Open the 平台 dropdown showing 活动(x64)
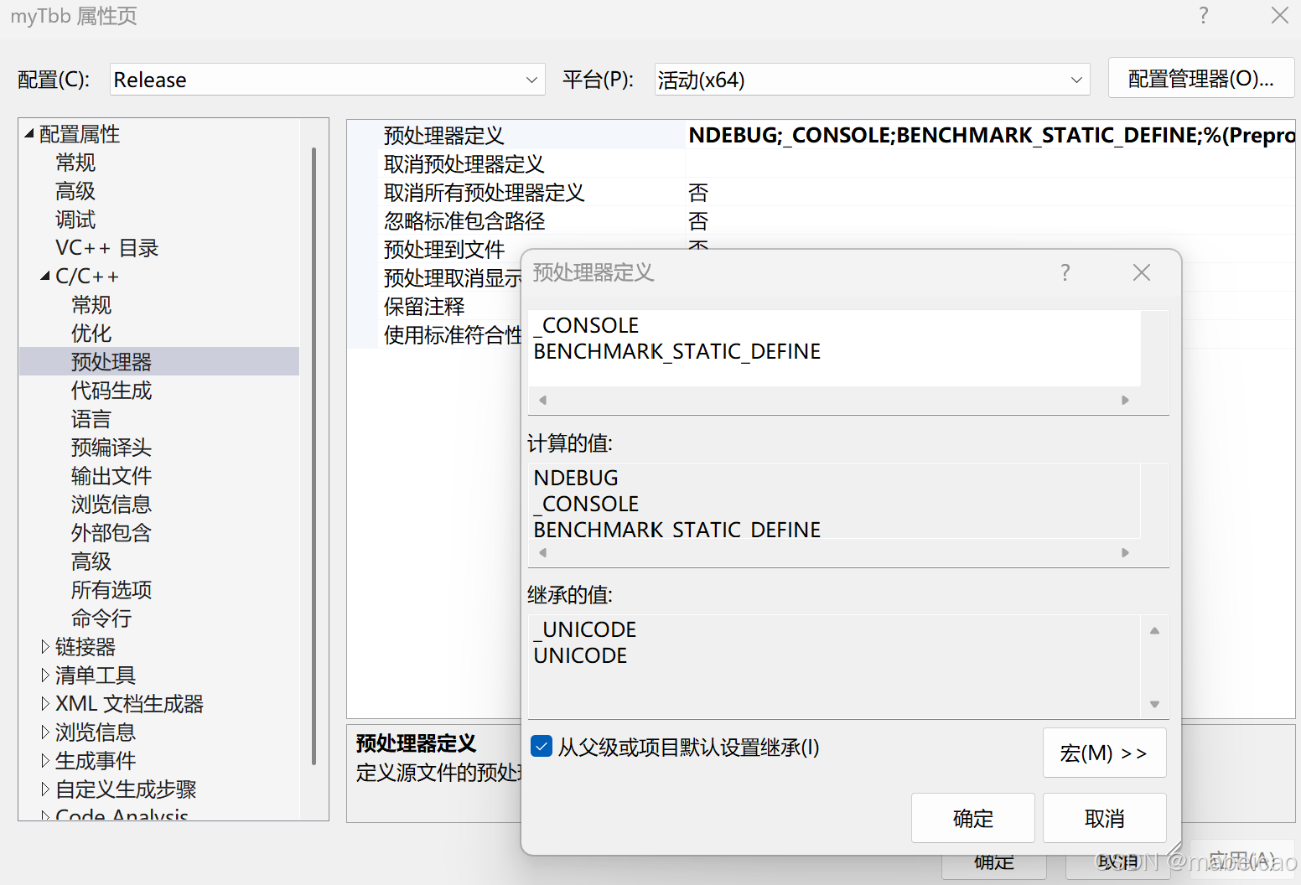 1076,79
